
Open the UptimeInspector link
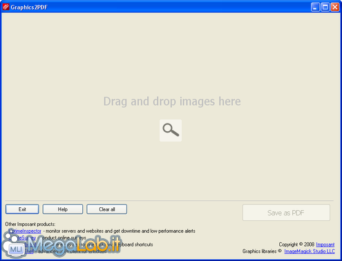(x=25, y=231)
